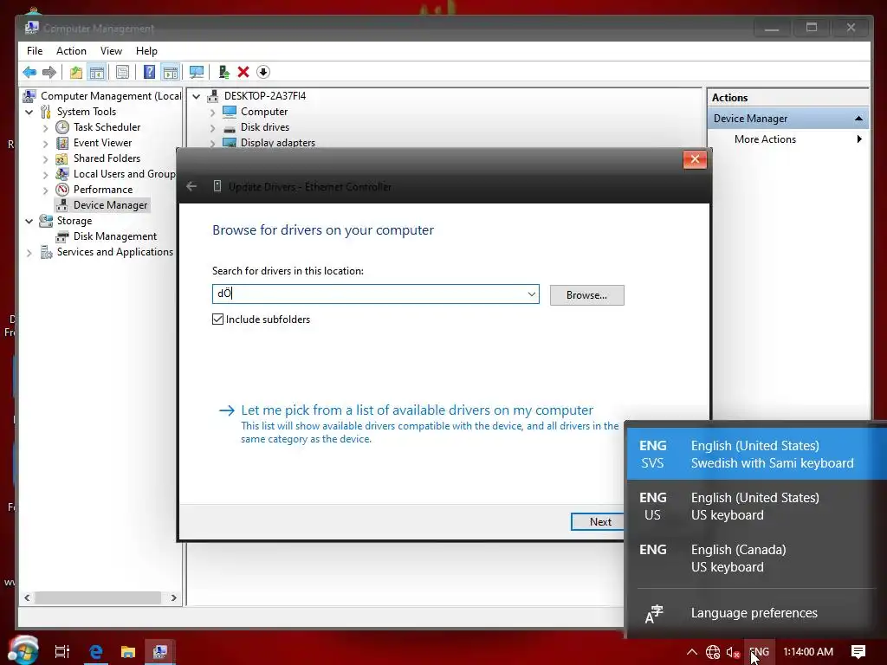Expand Services and Applications arrow
887x665 pixels.
point(29,253)
